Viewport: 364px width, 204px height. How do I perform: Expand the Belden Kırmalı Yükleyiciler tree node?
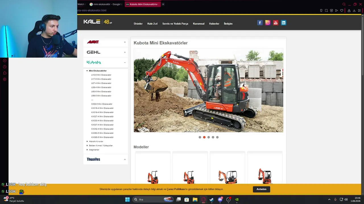pyautogui.click(x=87, y=146)
